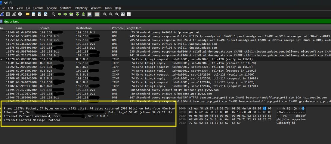331x144 pixels.
Task: Open the Go menu
Action: pos(28,8)
